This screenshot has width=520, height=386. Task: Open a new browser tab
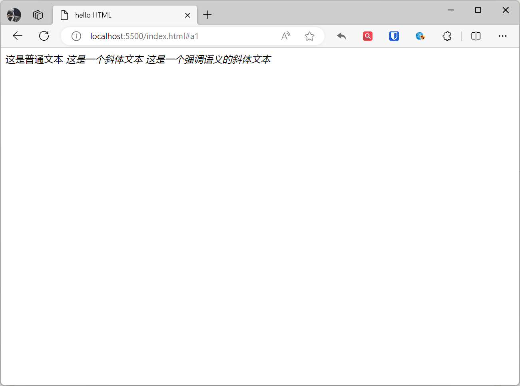point(207,15)
